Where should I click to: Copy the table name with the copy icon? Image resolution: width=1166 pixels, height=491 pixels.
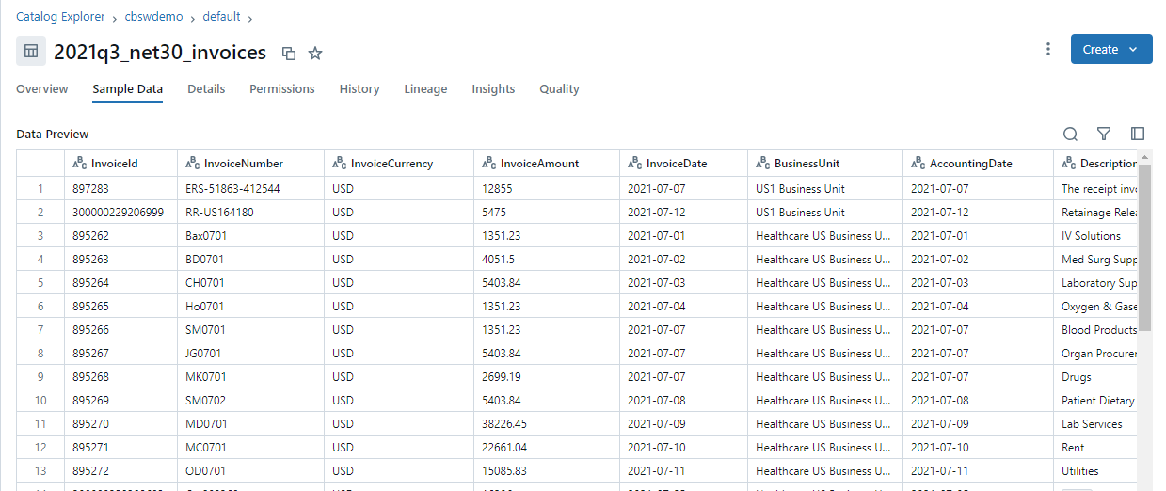point(290,54)
